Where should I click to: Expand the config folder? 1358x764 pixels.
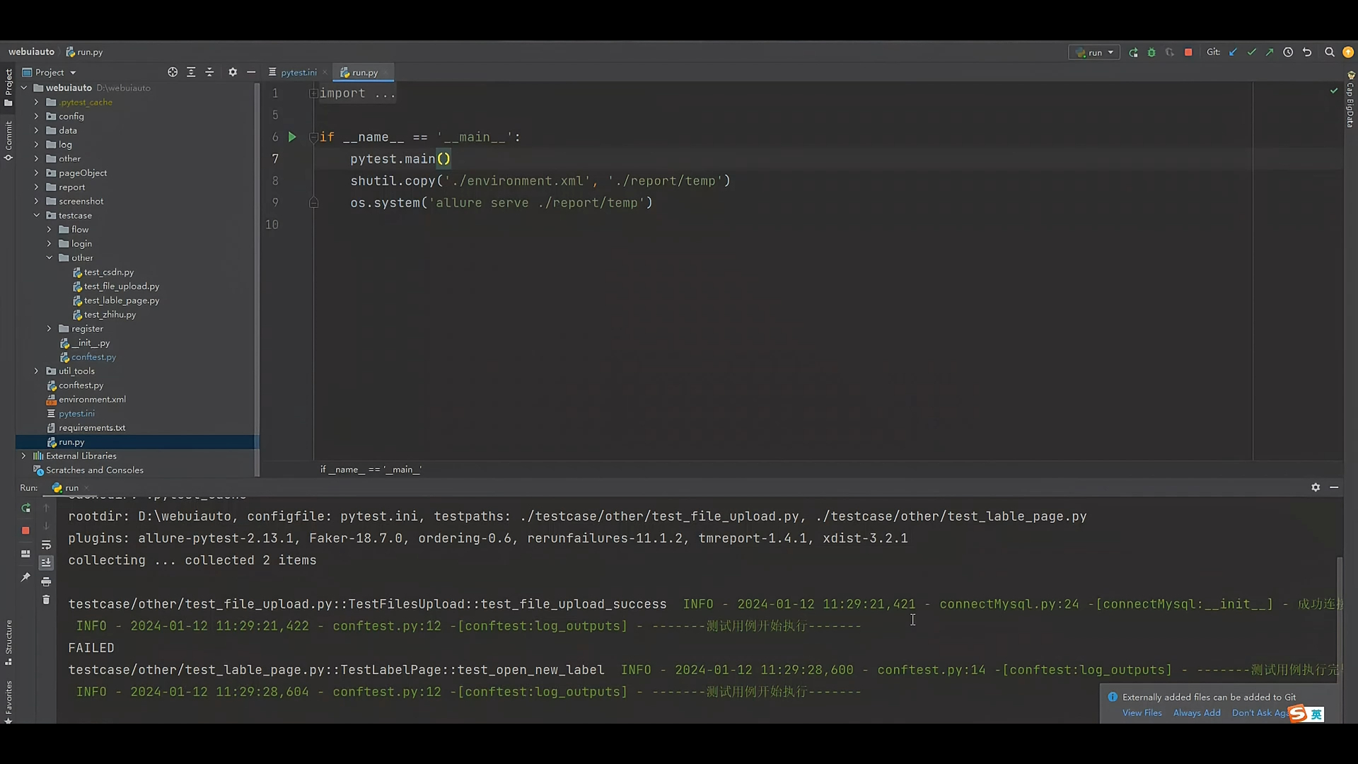pyautogui.click(x=36, y=116)
